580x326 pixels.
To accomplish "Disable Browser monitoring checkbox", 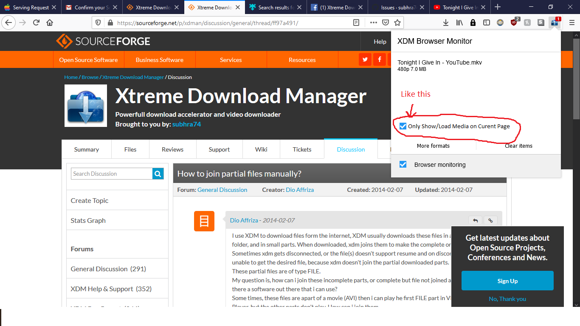I will tap(403, 165).
